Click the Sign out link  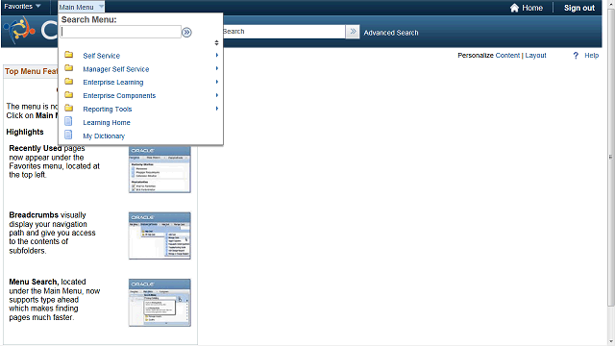[579, 8]
